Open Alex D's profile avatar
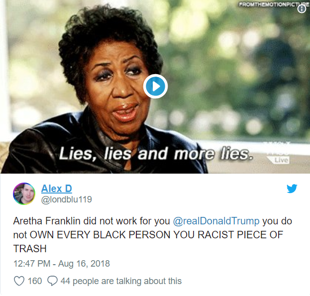This screenshot has height=296, width=310. (x=24, y=194)
